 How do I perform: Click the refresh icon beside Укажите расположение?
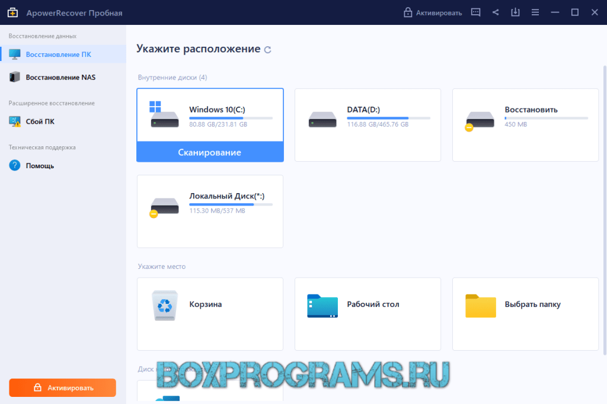(x=268, y=50)
